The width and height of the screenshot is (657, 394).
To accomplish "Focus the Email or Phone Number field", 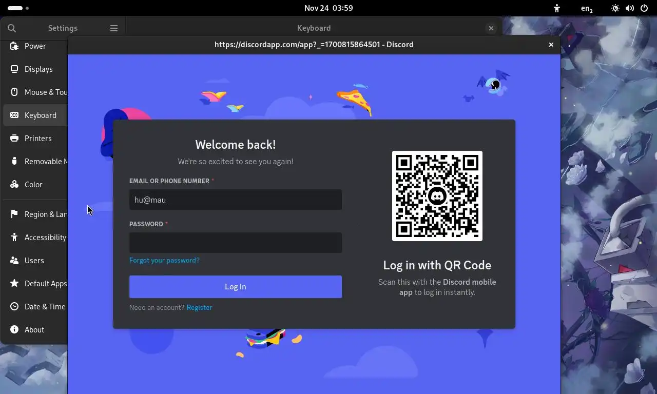I will tap(236, 200).
